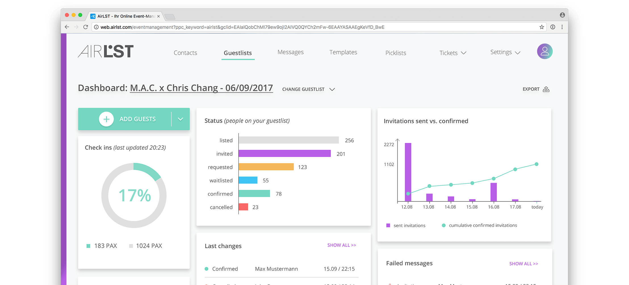Click the orange requested status bar
Viewport: 629px width, 285px height.
266,167
